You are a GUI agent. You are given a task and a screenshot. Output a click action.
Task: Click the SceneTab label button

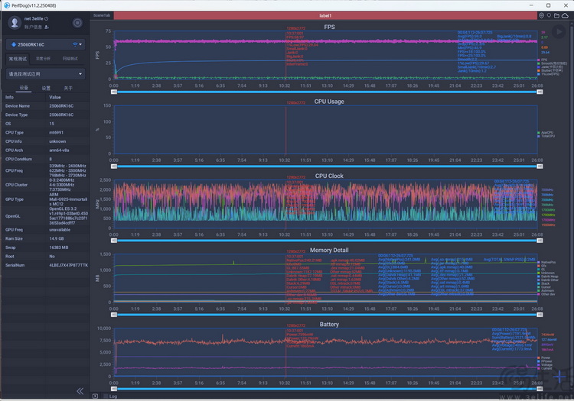[x=101, y=15]
